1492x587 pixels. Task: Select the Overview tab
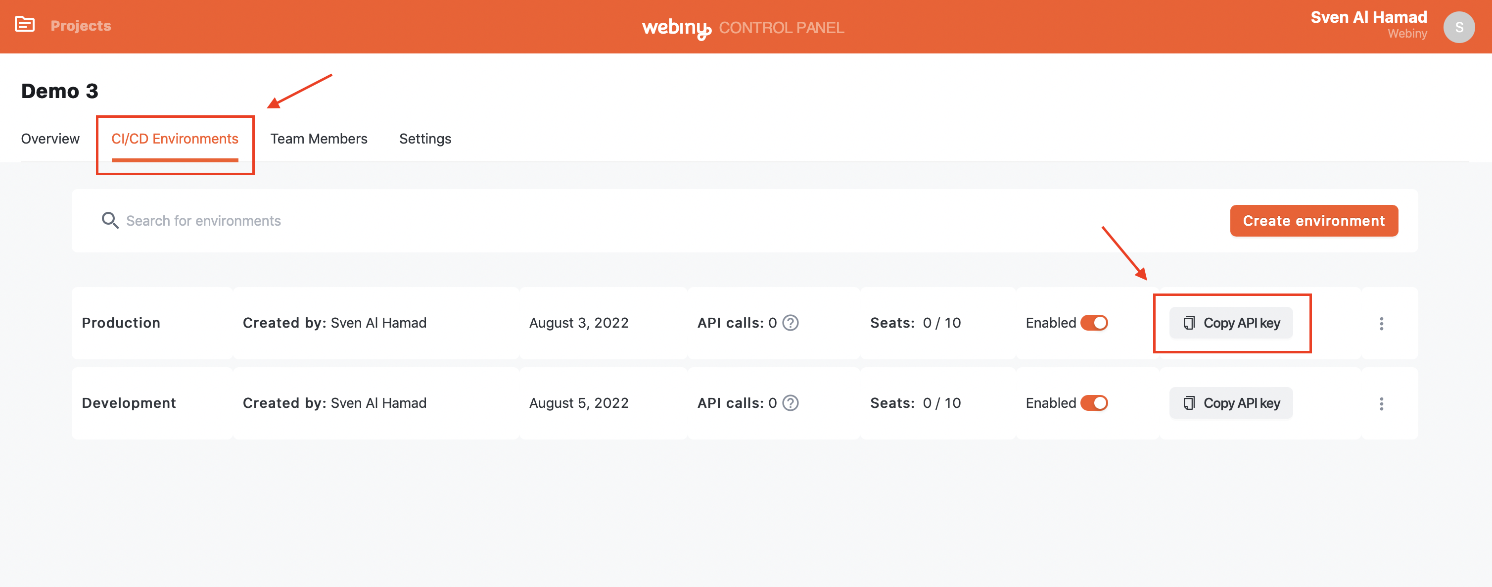(50, 139)
